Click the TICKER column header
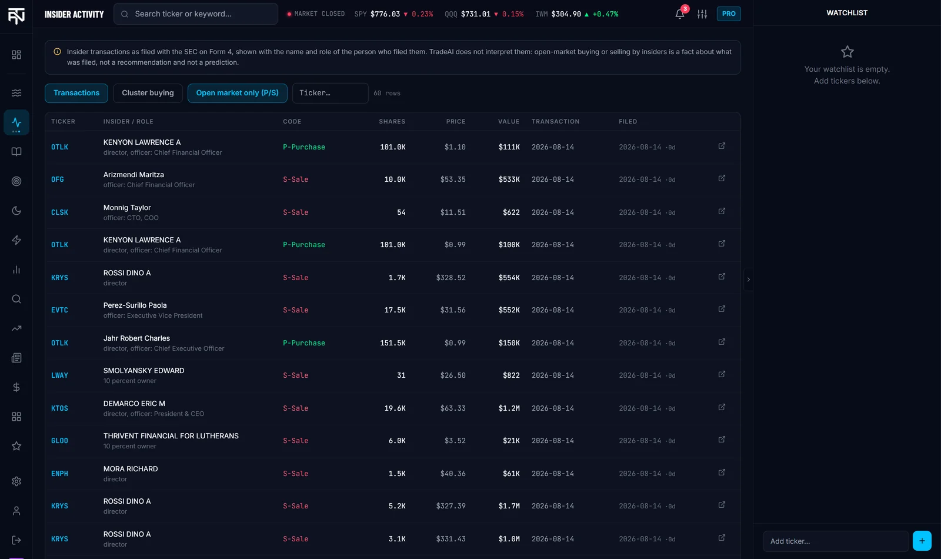The image size is (941, 559). pos(63,121)
